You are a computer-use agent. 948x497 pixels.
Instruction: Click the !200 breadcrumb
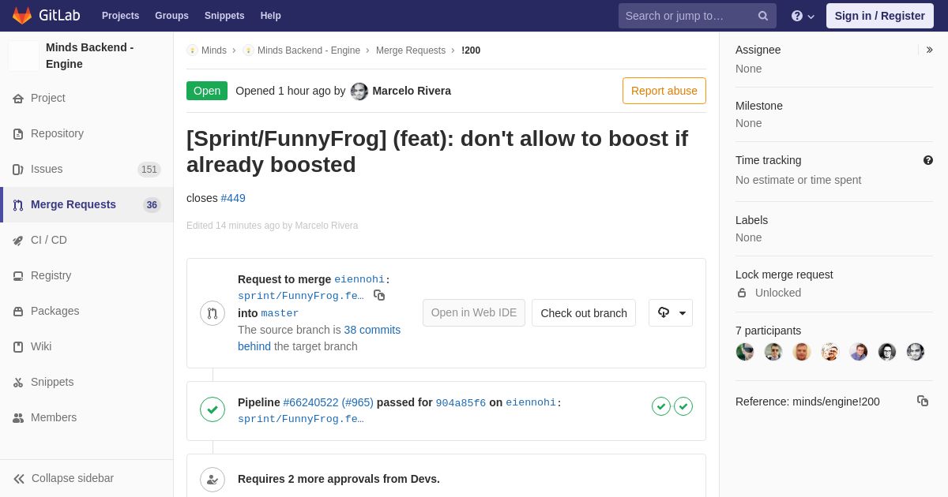471,50
